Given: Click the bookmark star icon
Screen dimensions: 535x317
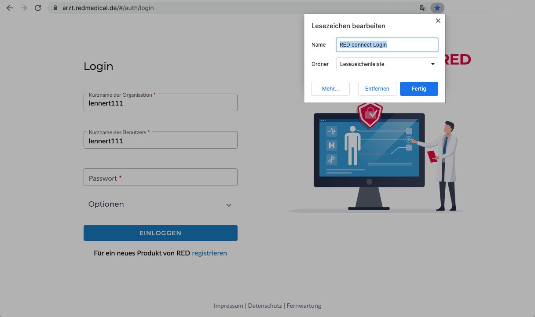Looking at the screenshot, I should coord(437,8).
